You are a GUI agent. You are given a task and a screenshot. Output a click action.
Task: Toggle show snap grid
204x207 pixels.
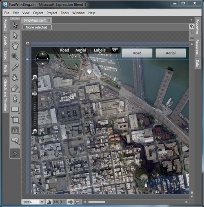[56, 202]
